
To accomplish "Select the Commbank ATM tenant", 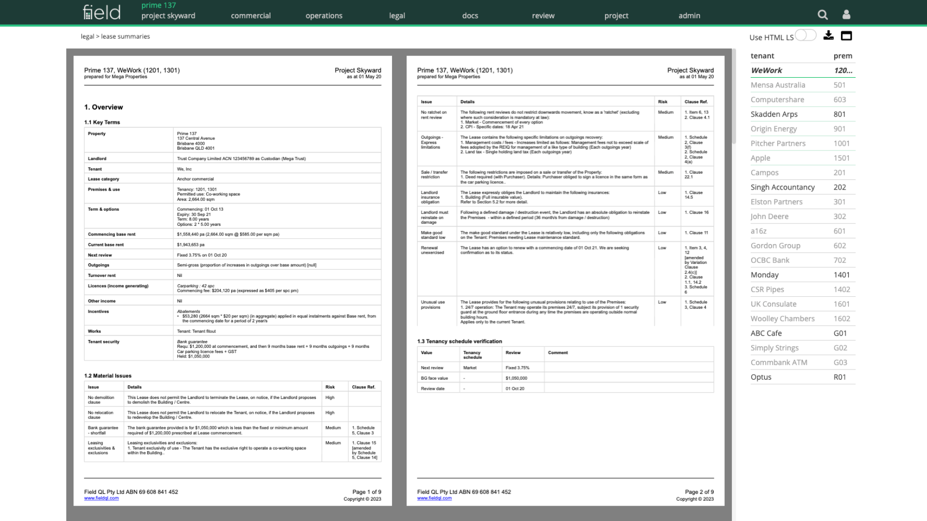I will (802, 362).
